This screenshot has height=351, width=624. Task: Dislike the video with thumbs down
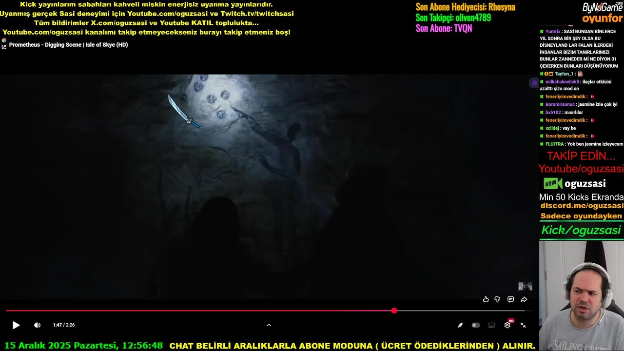tap(497, 299)
